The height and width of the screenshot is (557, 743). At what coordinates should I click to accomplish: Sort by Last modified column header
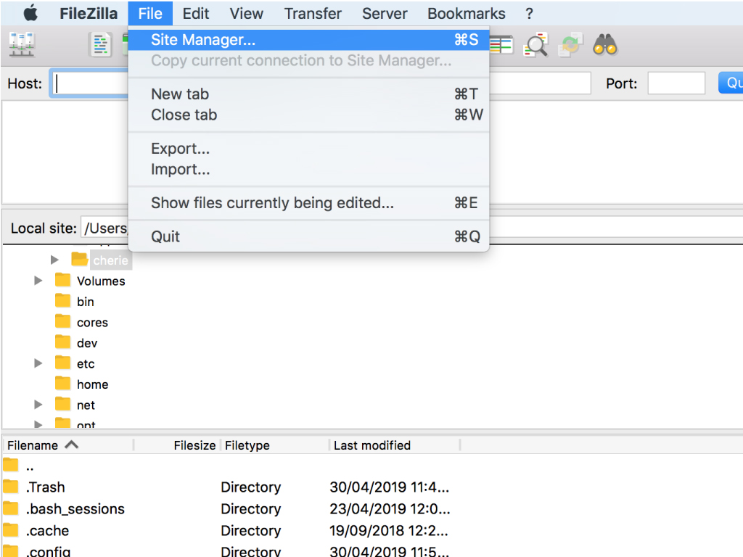click(372, 445)
